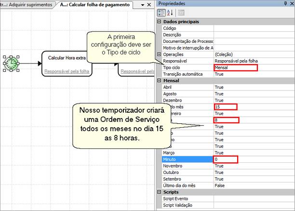
Task: Click the Tipo ciclo value field Mensal
Action: pyautogui.click(x=236, y=68)
